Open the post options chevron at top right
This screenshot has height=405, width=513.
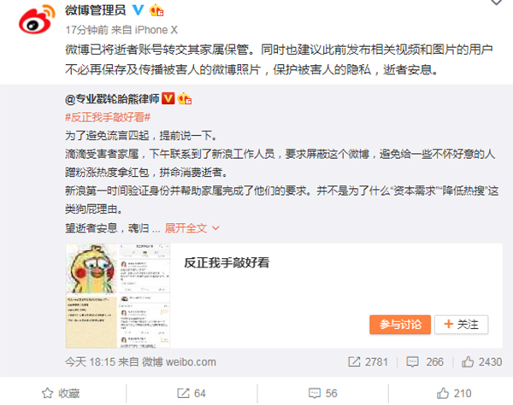(496, 3)
